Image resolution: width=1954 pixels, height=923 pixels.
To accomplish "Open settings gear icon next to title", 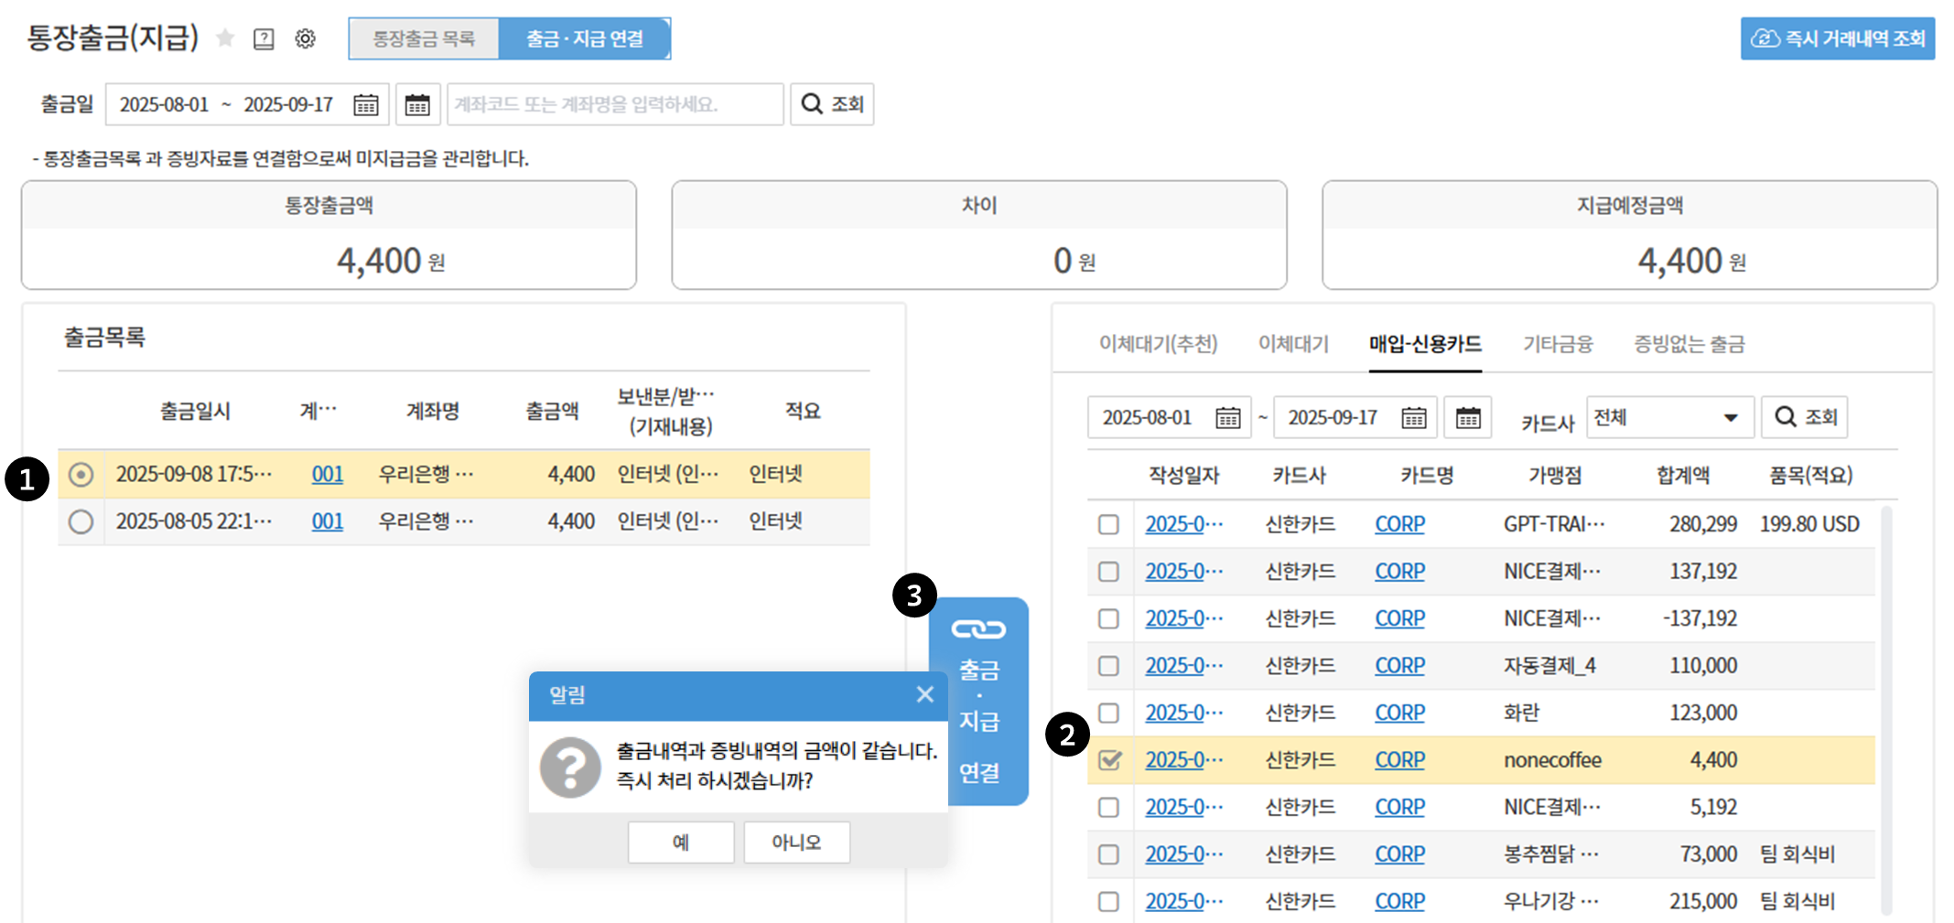I will [x=305, y=38].
